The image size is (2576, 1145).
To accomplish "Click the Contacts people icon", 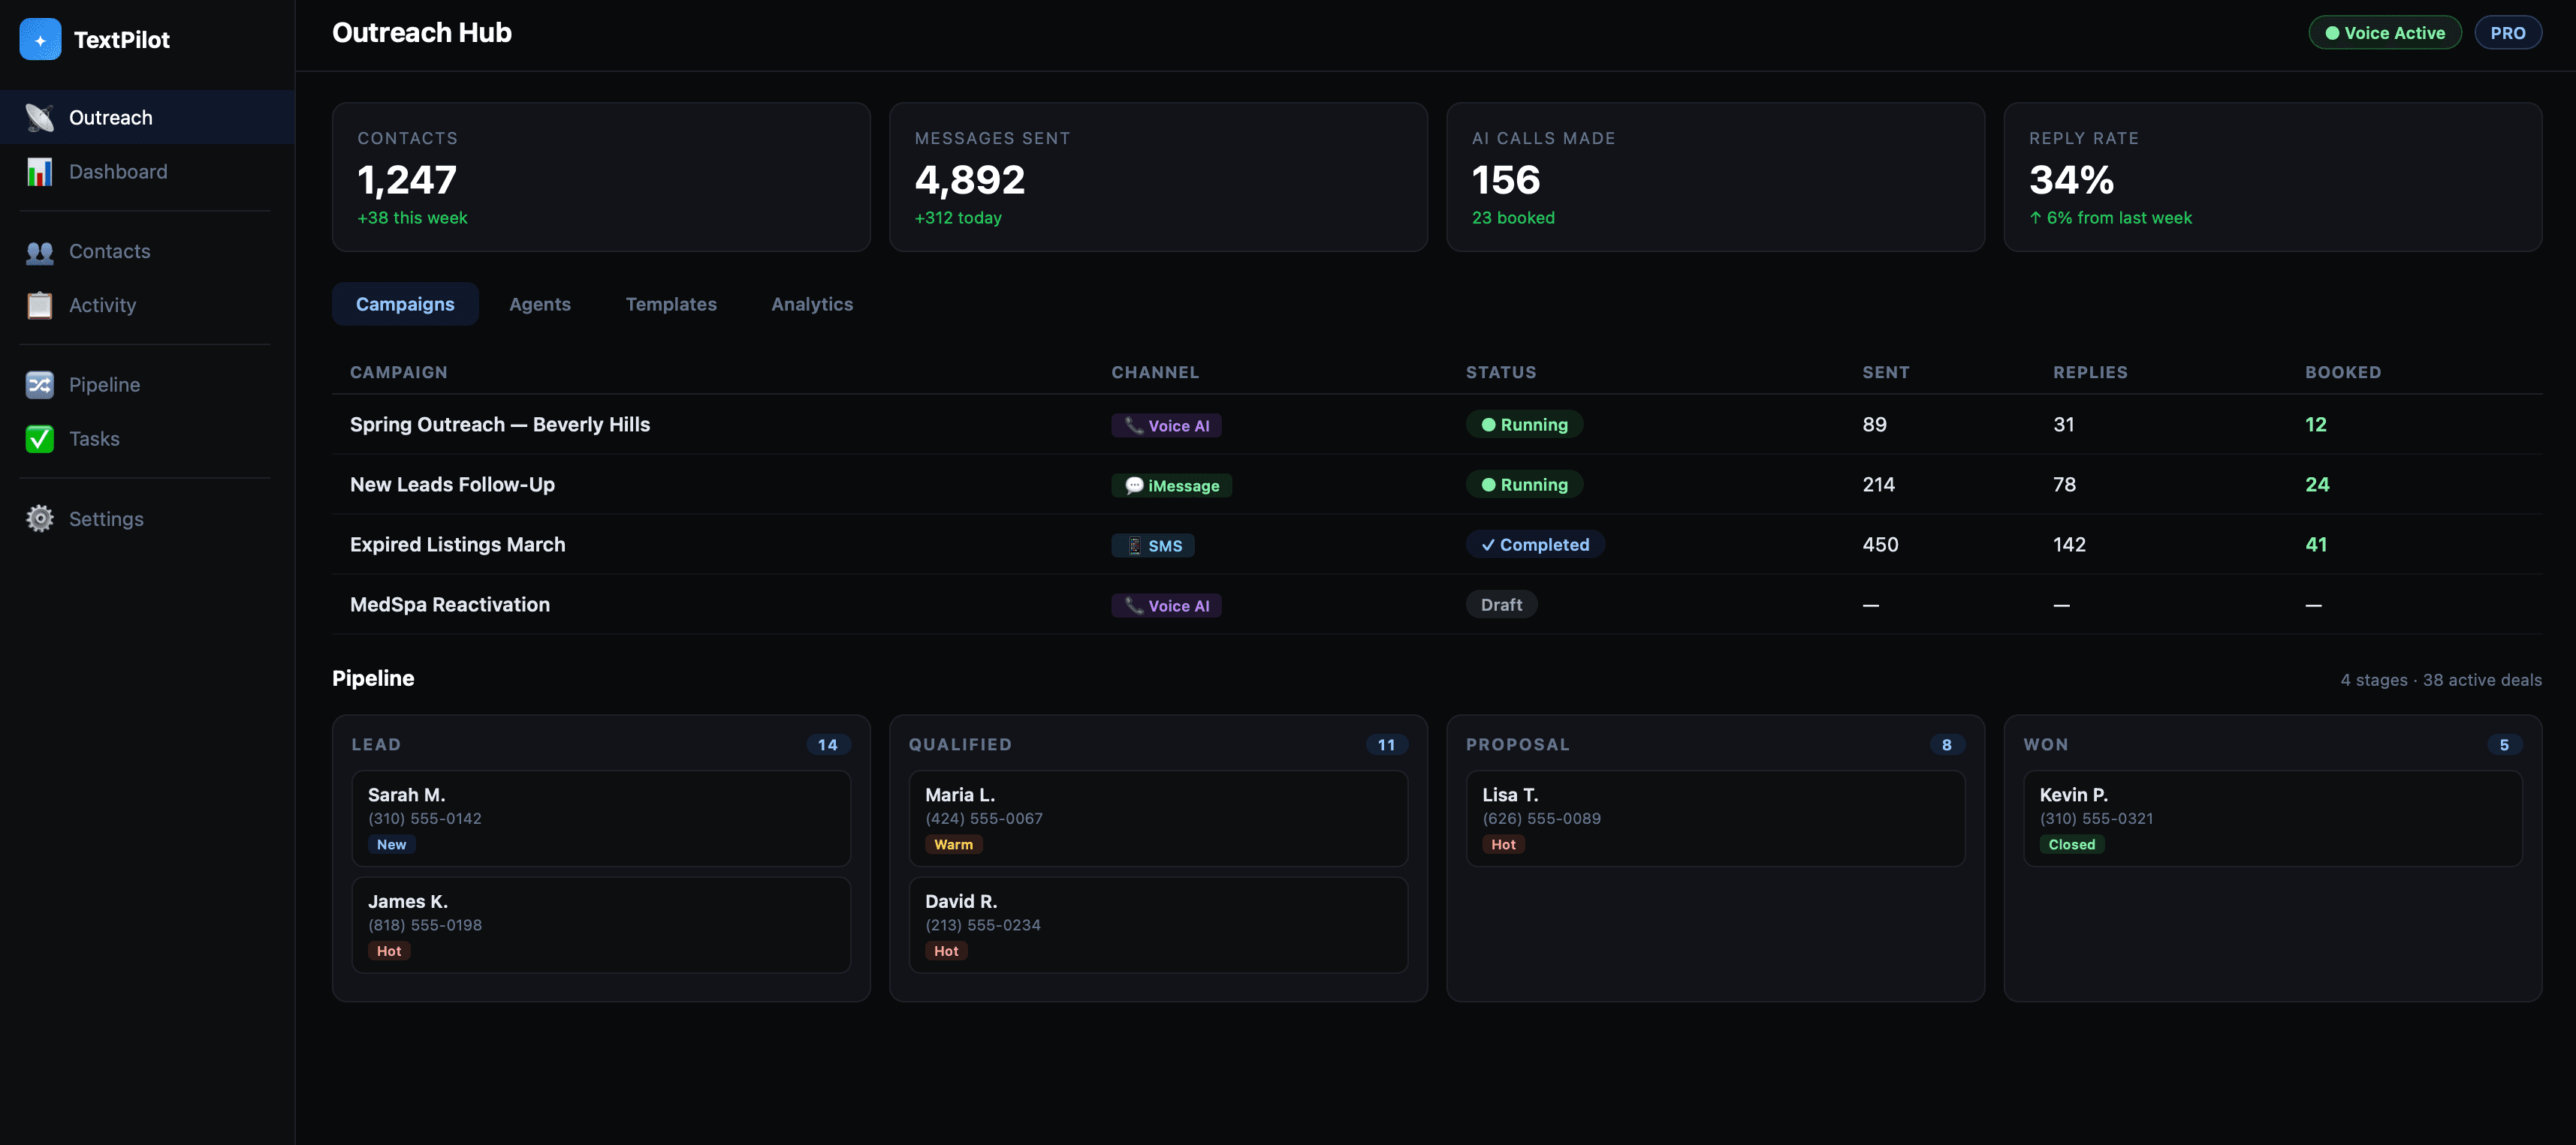I will point(39,251).
